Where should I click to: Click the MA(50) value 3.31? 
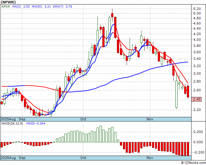[48, 6]
